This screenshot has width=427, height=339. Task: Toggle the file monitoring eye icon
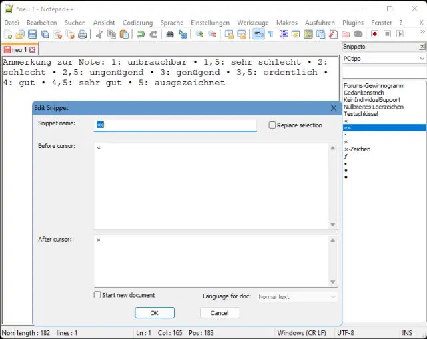click(358, 34)
